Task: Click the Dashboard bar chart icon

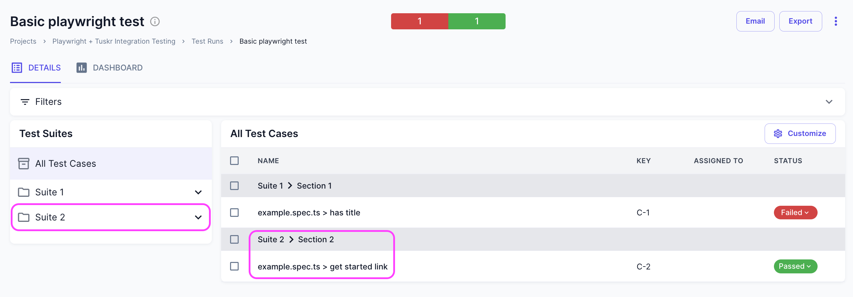Action: 82,68
